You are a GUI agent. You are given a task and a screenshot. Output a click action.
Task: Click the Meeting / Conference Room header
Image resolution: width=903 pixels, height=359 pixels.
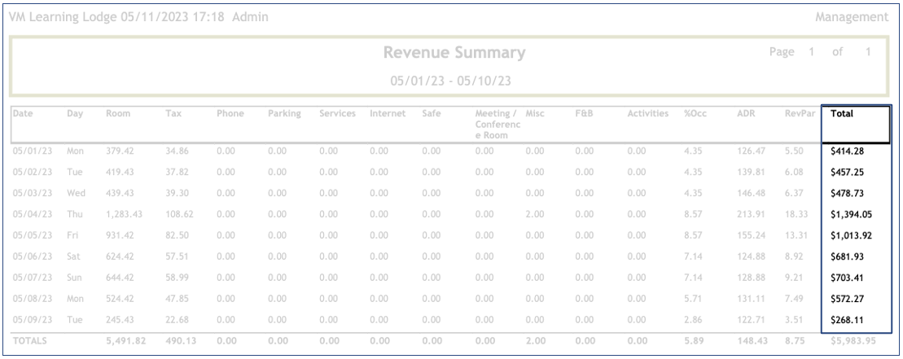(x=497, y=125)
